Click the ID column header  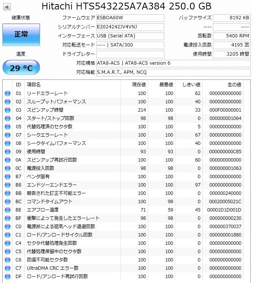click(x=19, y=85)
